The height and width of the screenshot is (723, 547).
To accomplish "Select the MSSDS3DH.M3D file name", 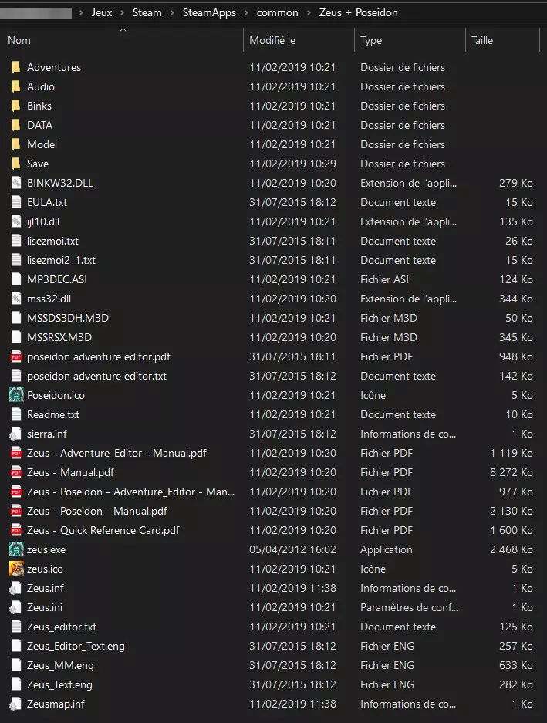I will click(x=68, y=318).
